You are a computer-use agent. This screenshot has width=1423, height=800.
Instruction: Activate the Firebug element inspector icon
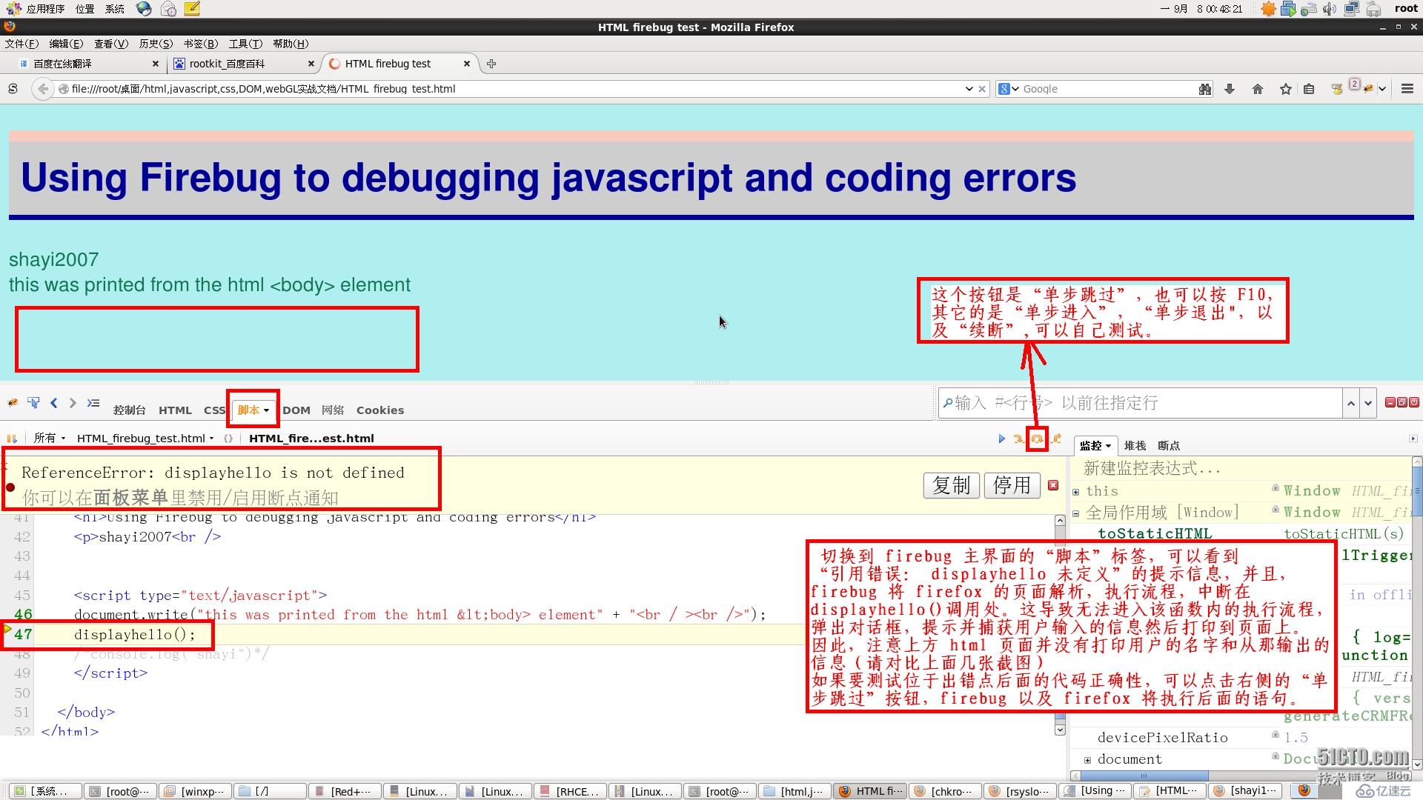click(33, 403)
